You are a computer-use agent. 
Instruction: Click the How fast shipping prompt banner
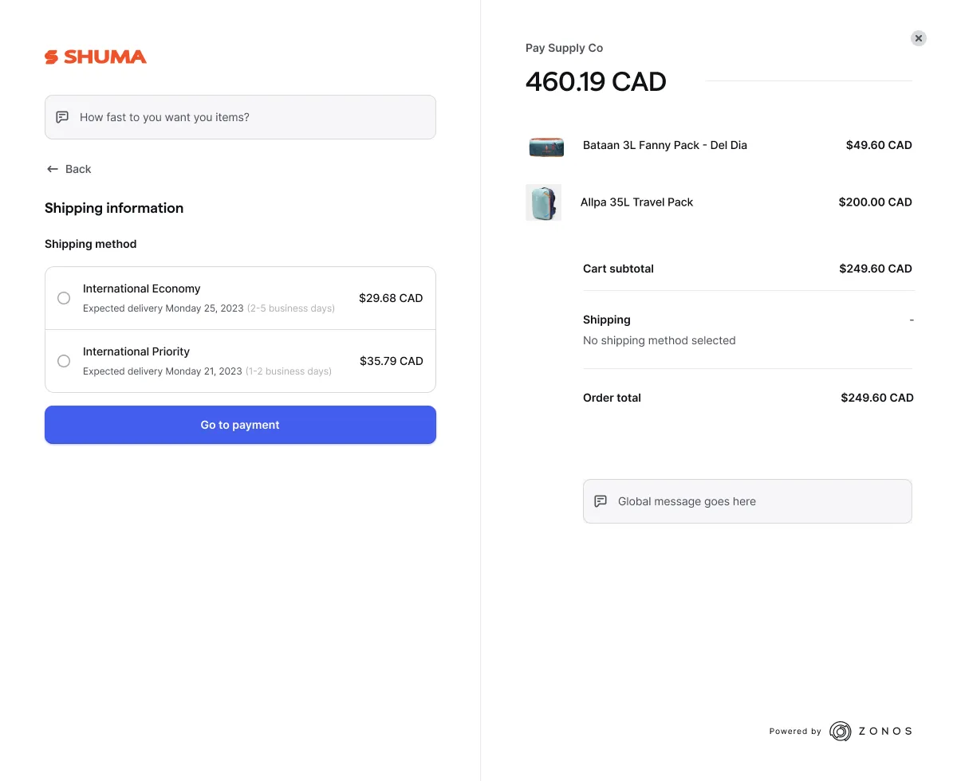(240, 117)
